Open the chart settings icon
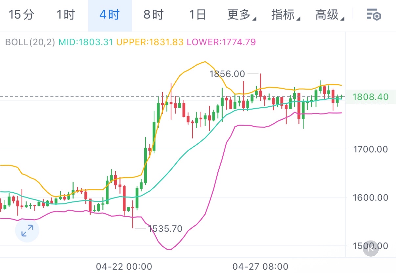Screen dimensions: 396x273 pyautogui.click(x=373, y=15)
